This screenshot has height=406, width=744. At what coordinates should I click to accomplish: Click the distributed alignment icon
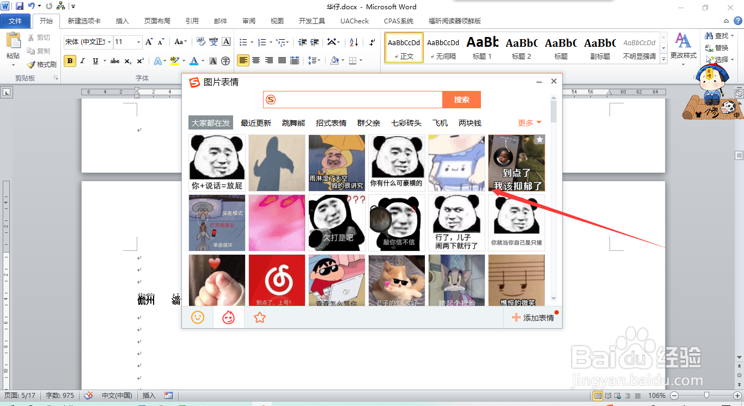[295, 60]
